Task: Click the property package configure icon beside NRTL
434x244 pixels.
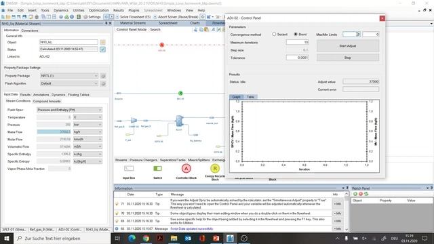Action: tap(103, 76)
